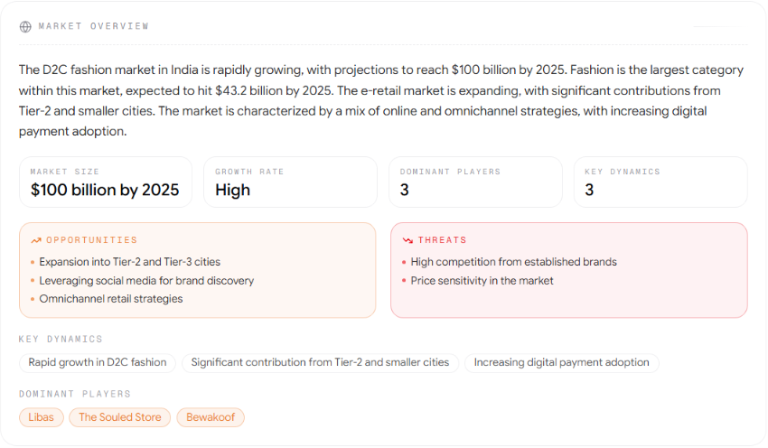Select The Souled Store tag
768x448 pixels.
tap(120, 417)
